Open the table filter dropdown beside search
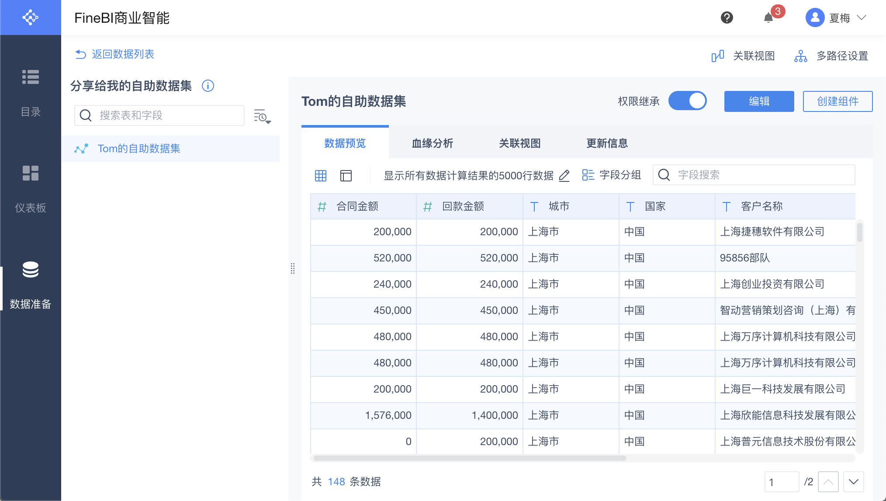The height and width of the screenshot is (501, 886). [262, 116]
